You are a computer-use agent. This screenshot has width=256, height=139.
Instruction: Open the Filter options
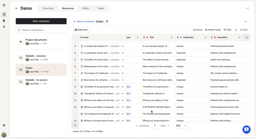click(x=227, y=30)
